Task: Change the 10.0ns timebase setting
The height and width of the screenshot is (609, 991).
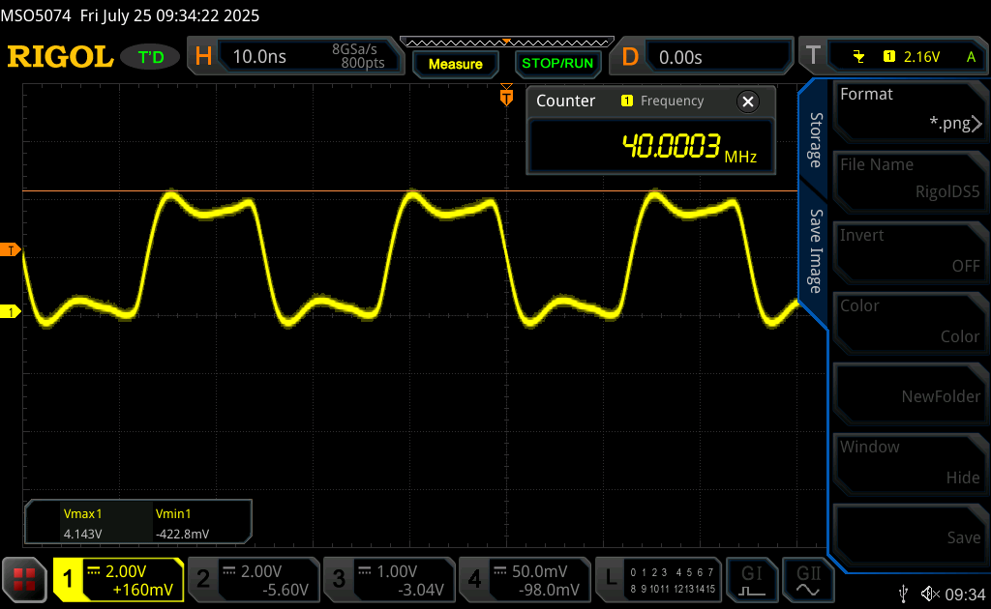Action: click(x=259, y=57)
